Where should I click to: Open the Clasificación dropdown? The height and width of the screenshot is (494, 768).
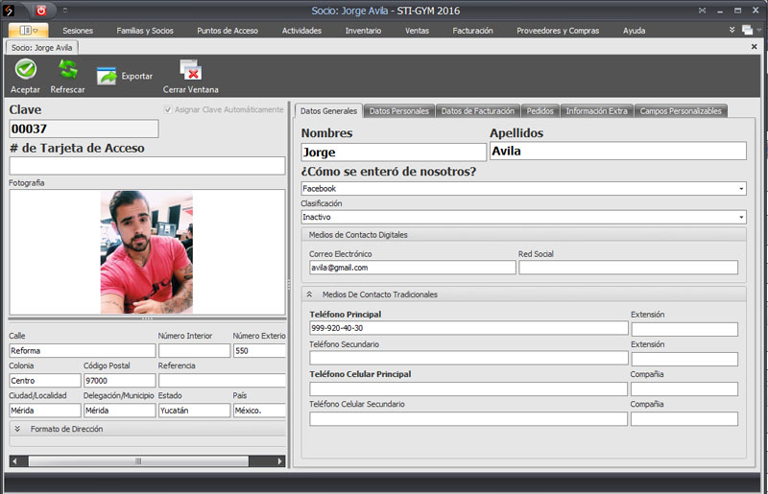coord(741,217)
